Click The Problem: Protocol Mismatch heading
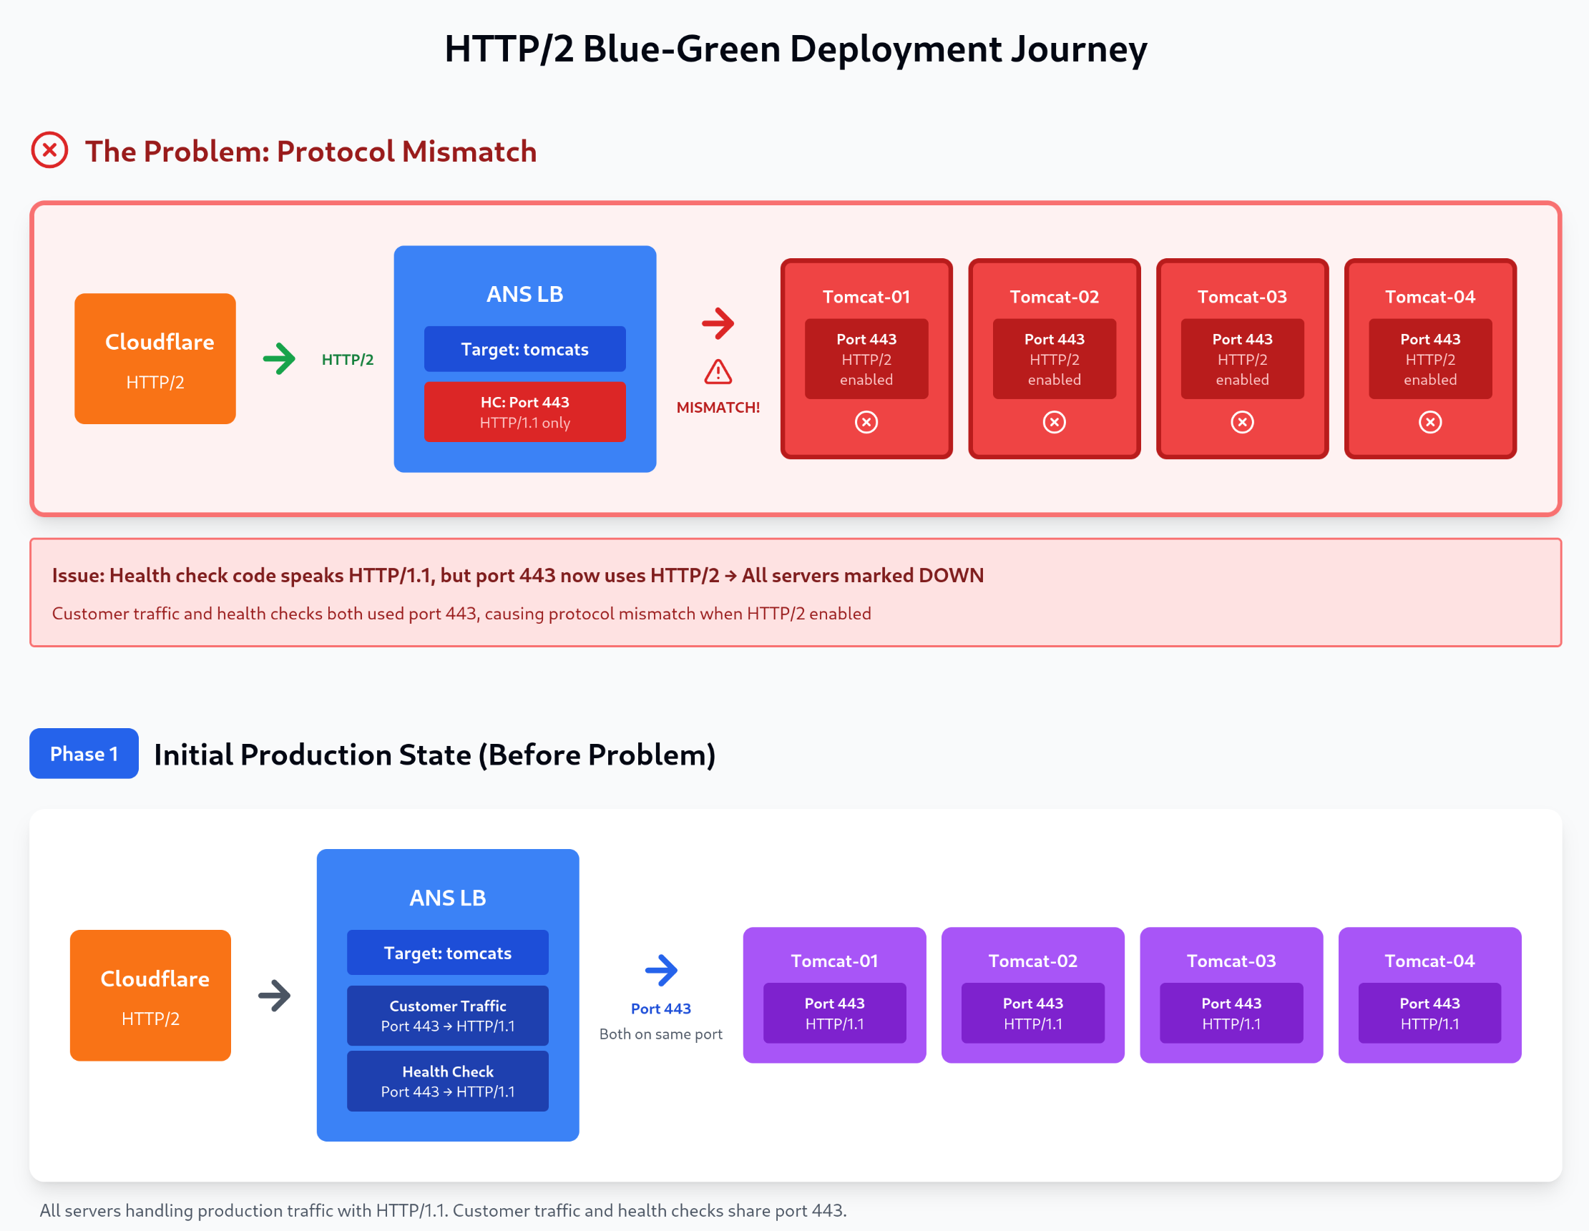This screenshot has width=1589, height=1231. (311, 152)
